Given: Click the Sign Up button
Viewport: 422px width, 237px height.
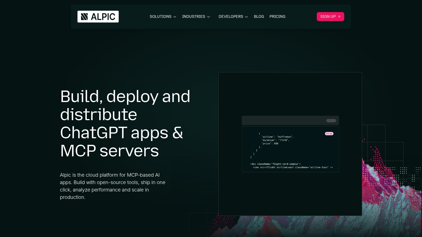Looking at the screenshot, I should tap(331, 16).
